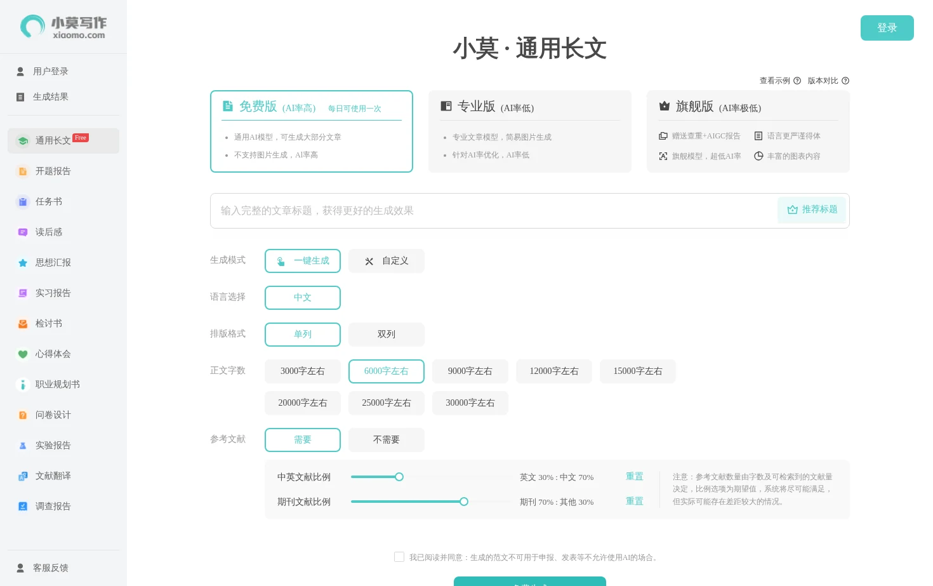The height and width of the screenshot is (586, 933).
Task: Click the 客服反馈 person icon
Action: click(x=20, y=568)
